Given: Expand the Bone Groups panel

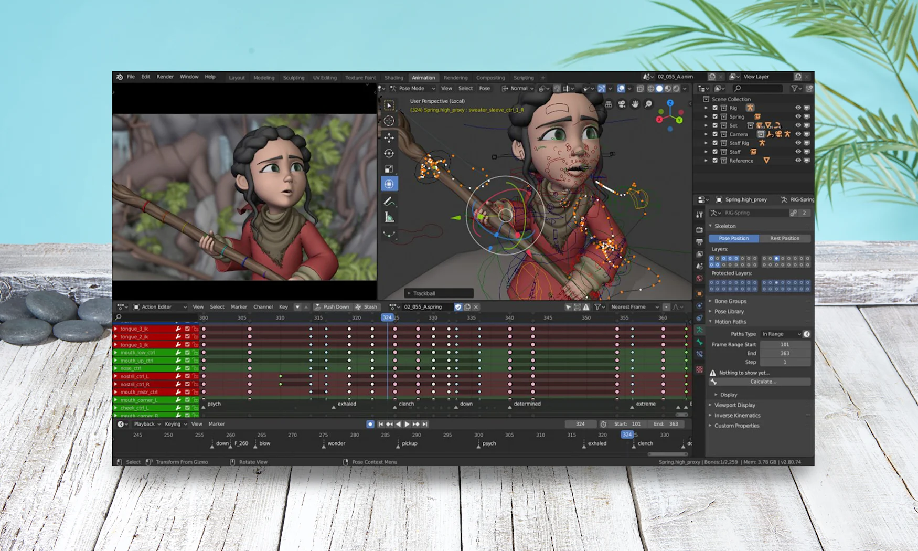Looking at the screenshot, I should click(730, 301).
